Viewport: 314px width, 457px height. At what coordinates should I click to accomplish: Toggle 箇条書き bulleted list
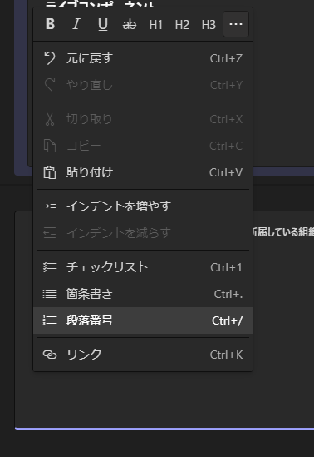pyautogui.click(x=143, y=294)
